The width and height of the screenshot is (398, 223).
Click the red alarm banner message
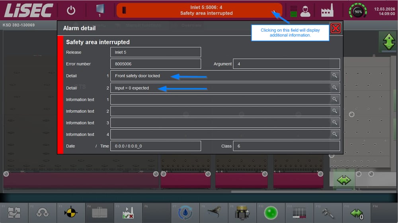point(199,10)
